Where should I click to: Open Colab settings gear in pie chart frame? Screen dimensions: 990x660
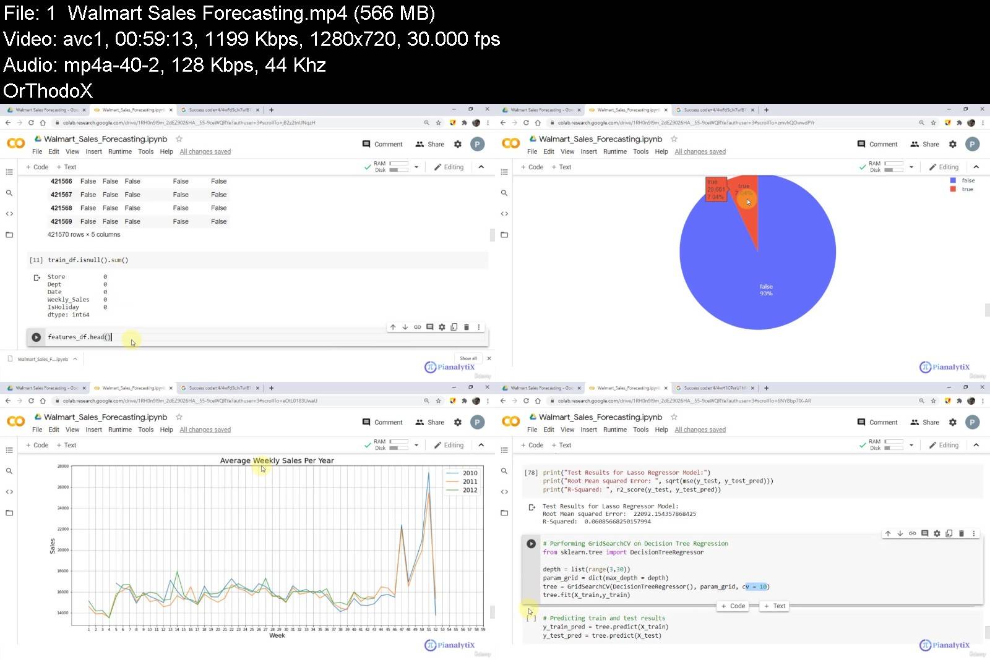click(x=953, y=144)
